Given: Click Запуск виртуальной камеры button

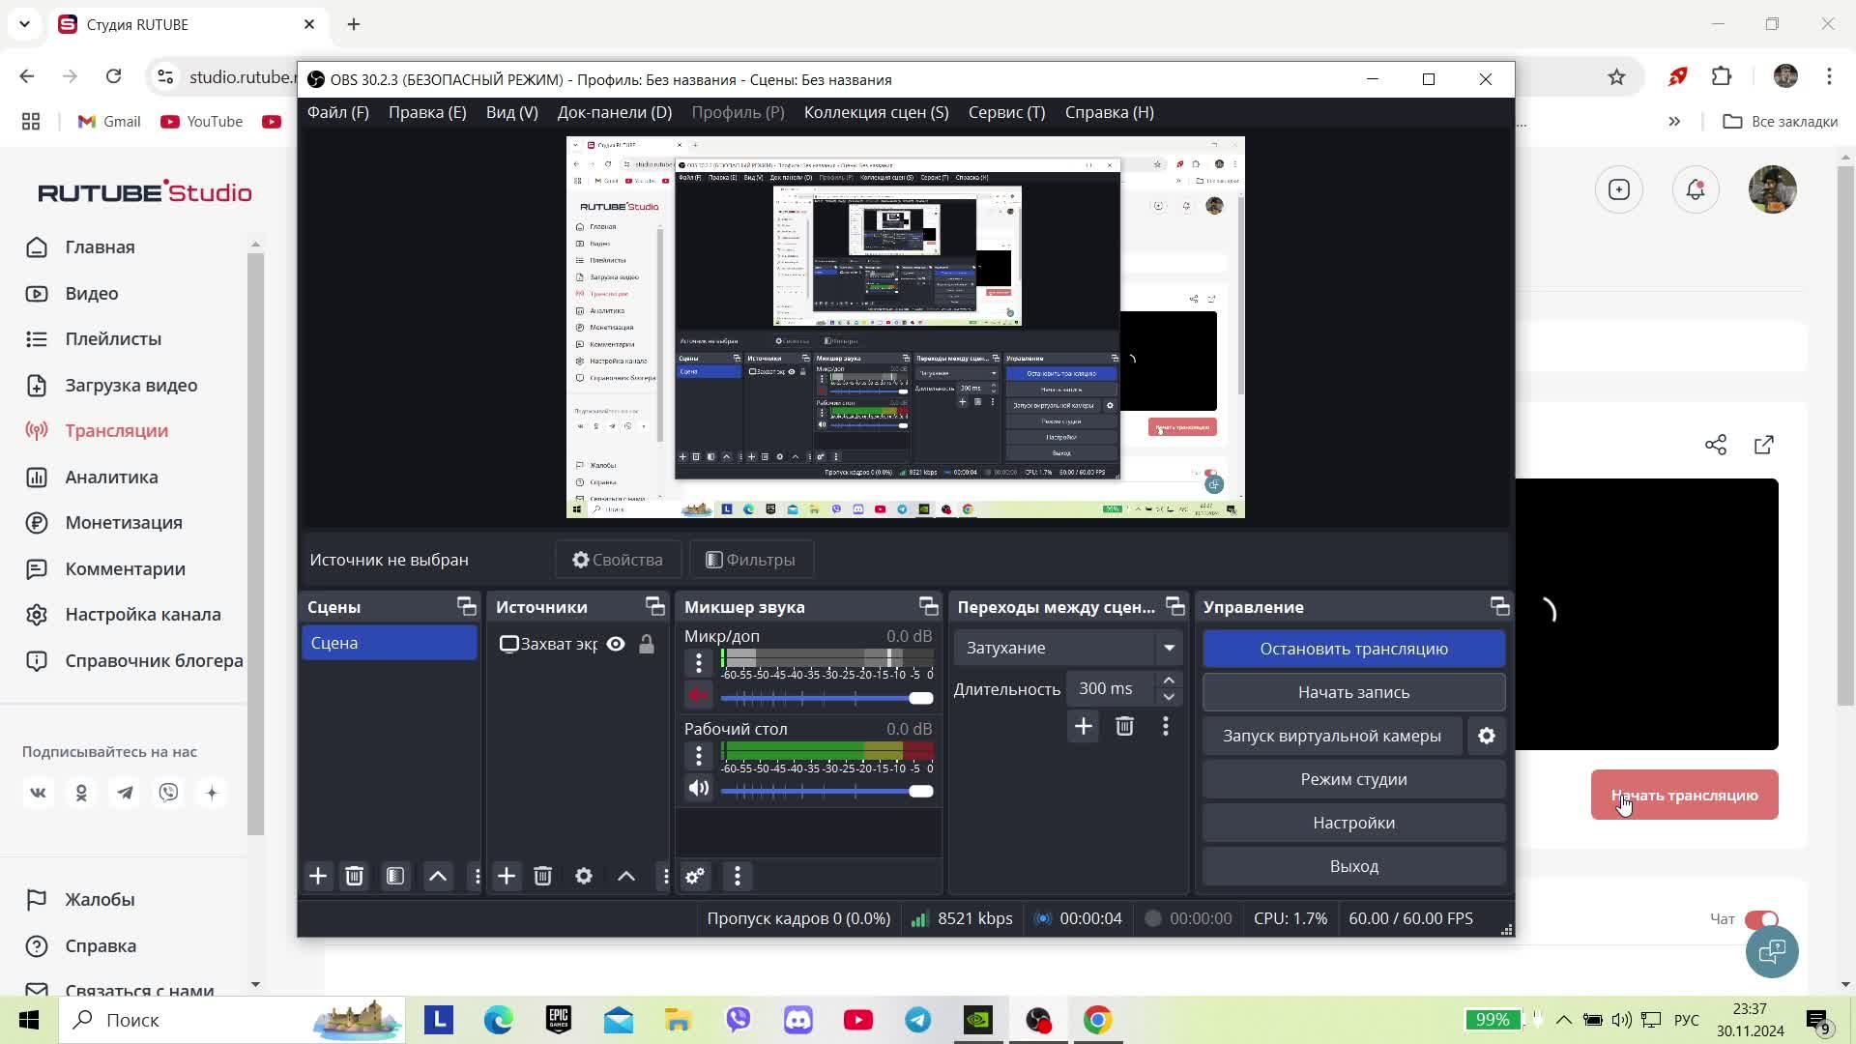Looking at the screenshot, I should point(1332,736).
